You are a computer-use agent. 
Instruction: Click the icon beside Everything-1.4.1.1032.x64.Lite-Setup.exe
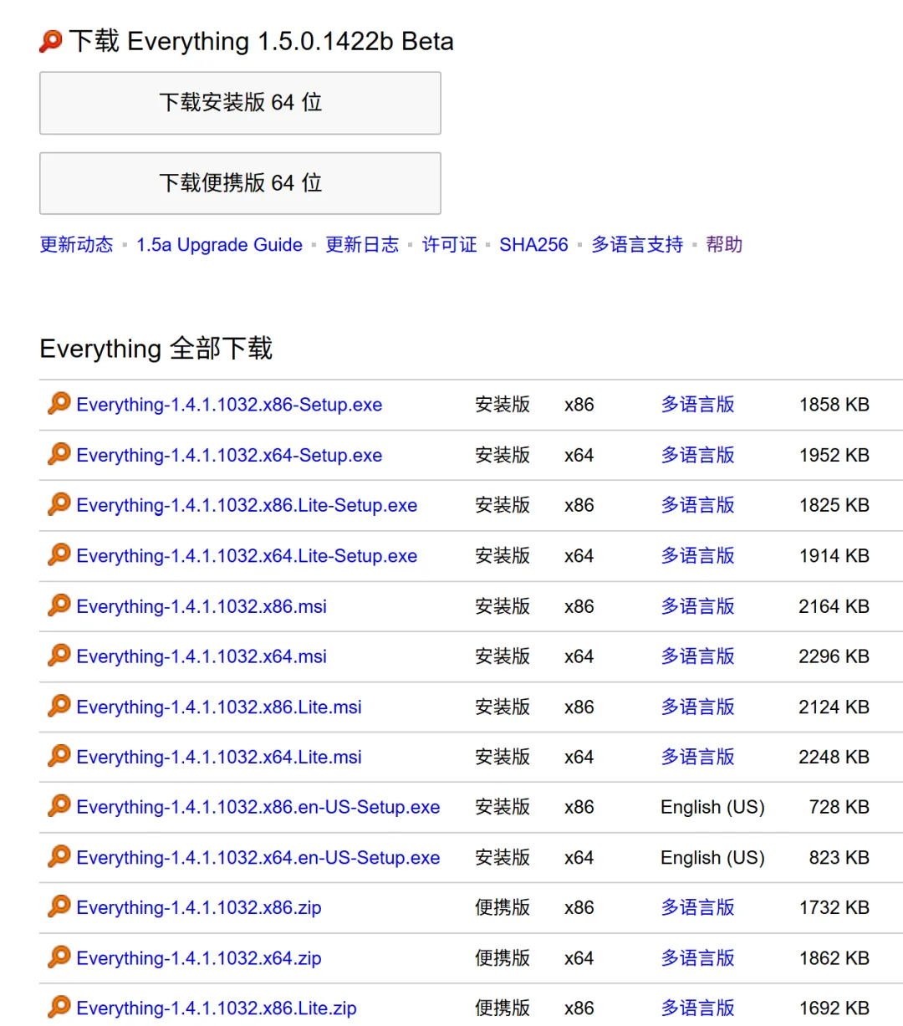(x=59, y=554)
